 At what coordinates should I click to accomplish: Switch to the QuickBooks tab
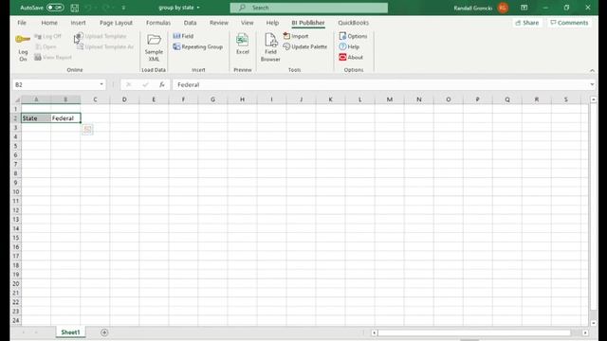[353, 23]
